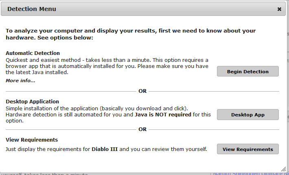Click the "OR" separator above View Requirements heading
The image size is (289, 175).
pyautogui.click(x=142, y=129)
